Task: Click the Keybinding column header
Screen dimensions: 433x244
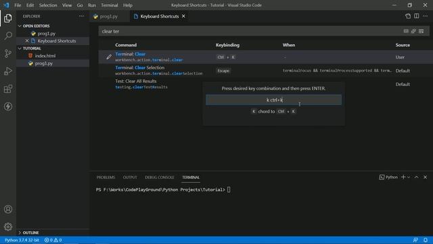Action: [x=227, y=45]
